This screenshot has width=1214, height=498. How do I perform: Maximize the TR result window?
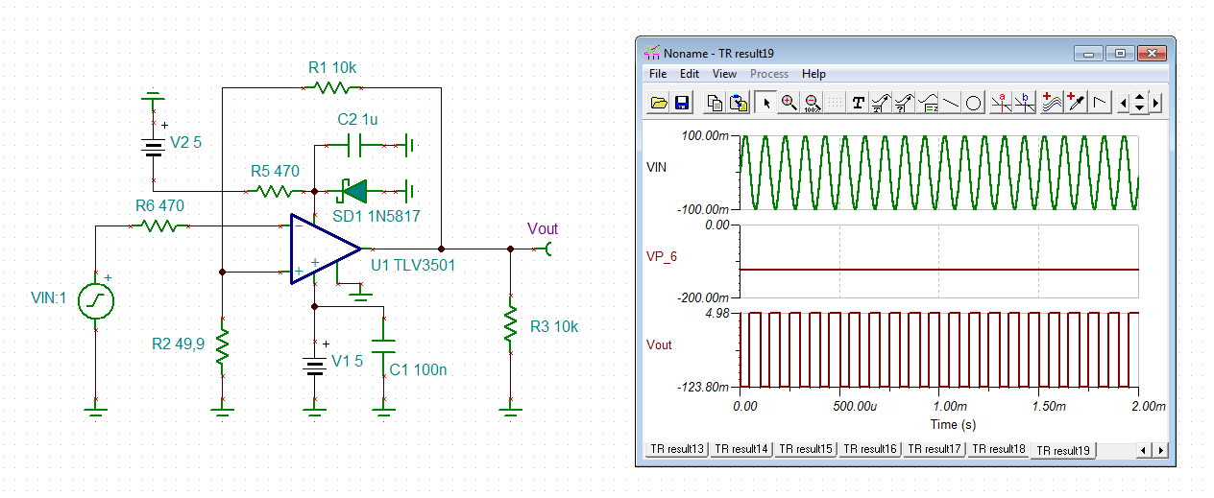click(1119, 54)
